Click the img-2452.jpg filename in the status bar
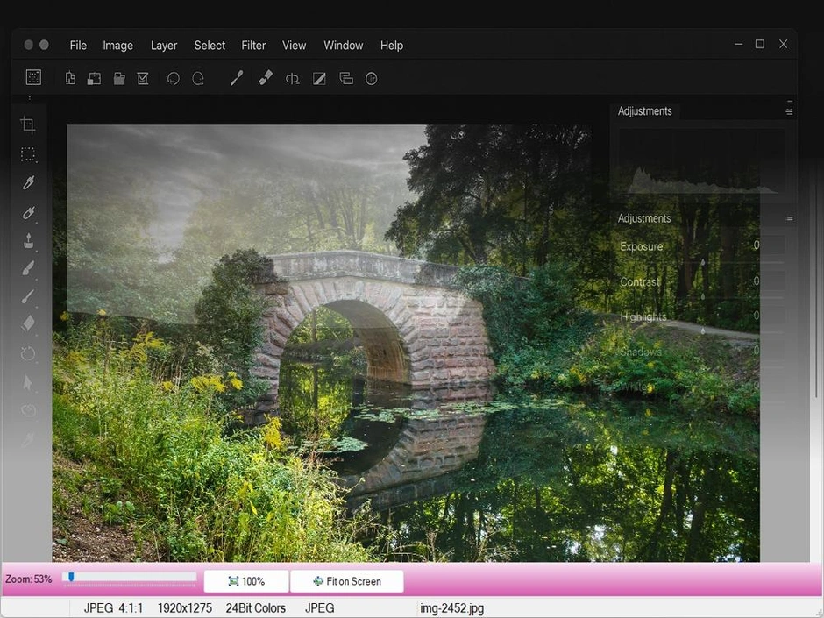This screenshot has height=618, width=824. [x=451, y=607]
